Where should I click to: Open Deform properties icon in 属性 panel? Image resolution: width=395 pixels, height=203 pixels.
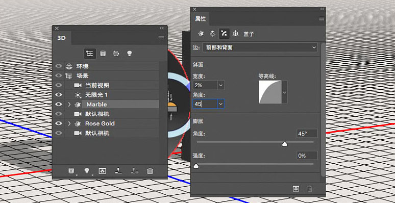click(213, 34)
